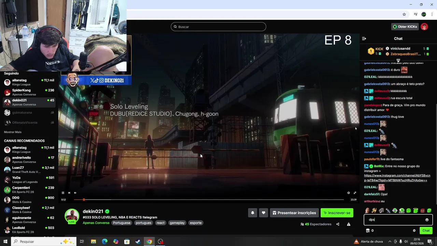Enter fullscreen mode in the video player
The width and height of the screenshot is (437, 246).
point(355,193)
